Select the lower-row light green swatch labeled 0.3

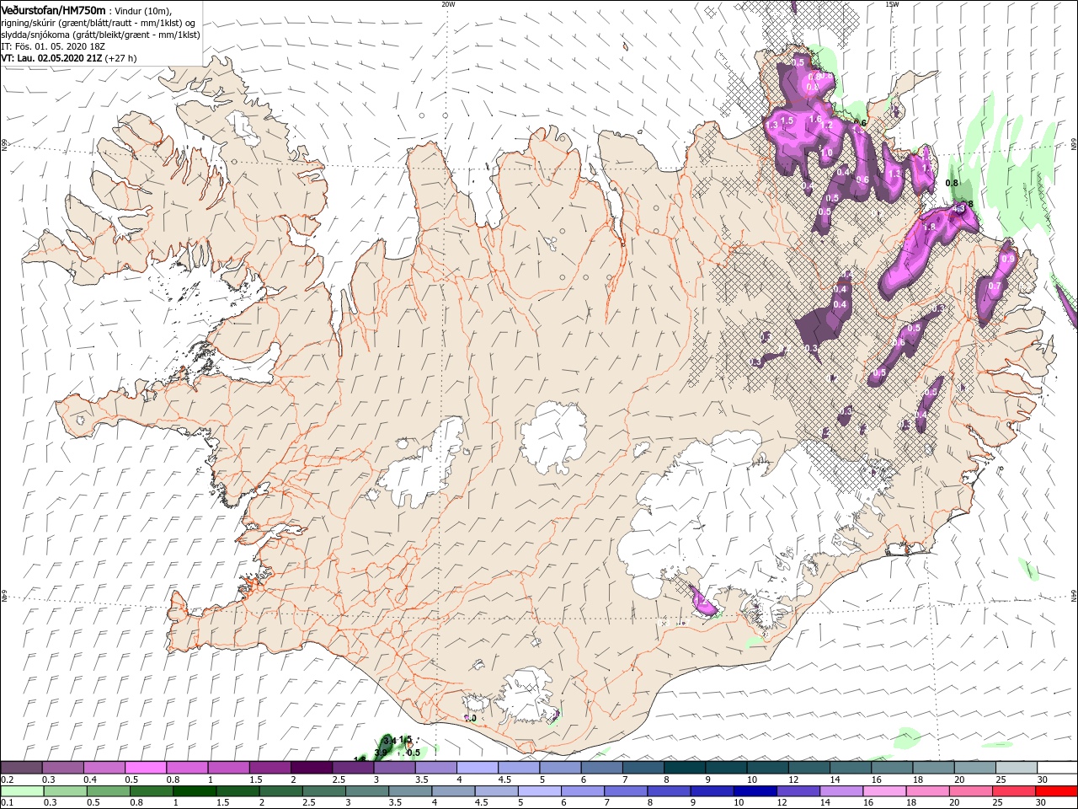tap(65, 791)
